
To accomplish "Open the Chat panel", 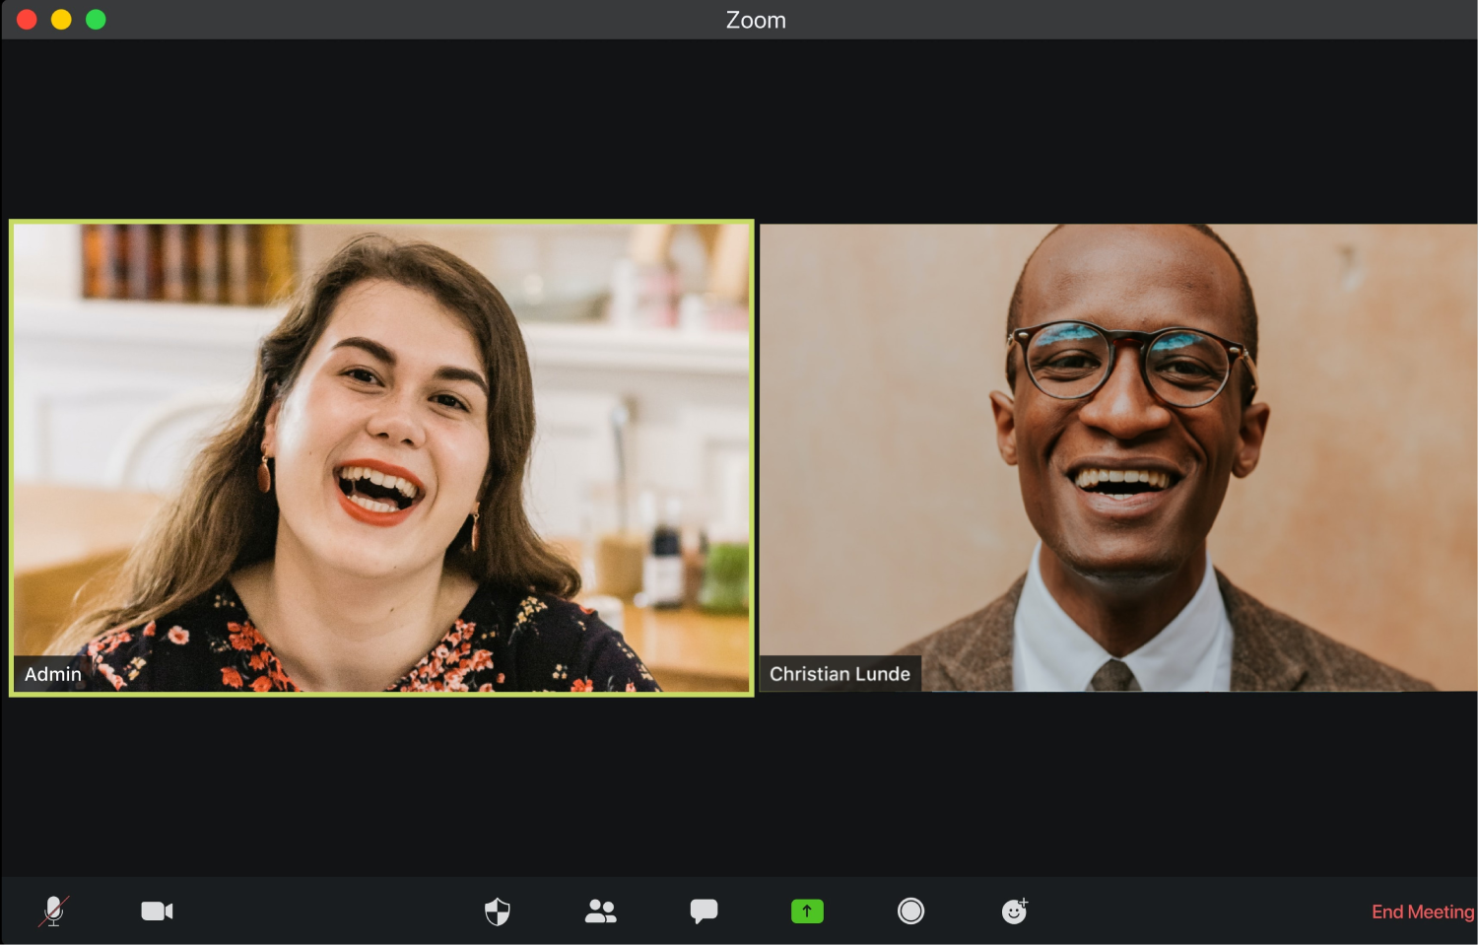I will tap(704, 911).
